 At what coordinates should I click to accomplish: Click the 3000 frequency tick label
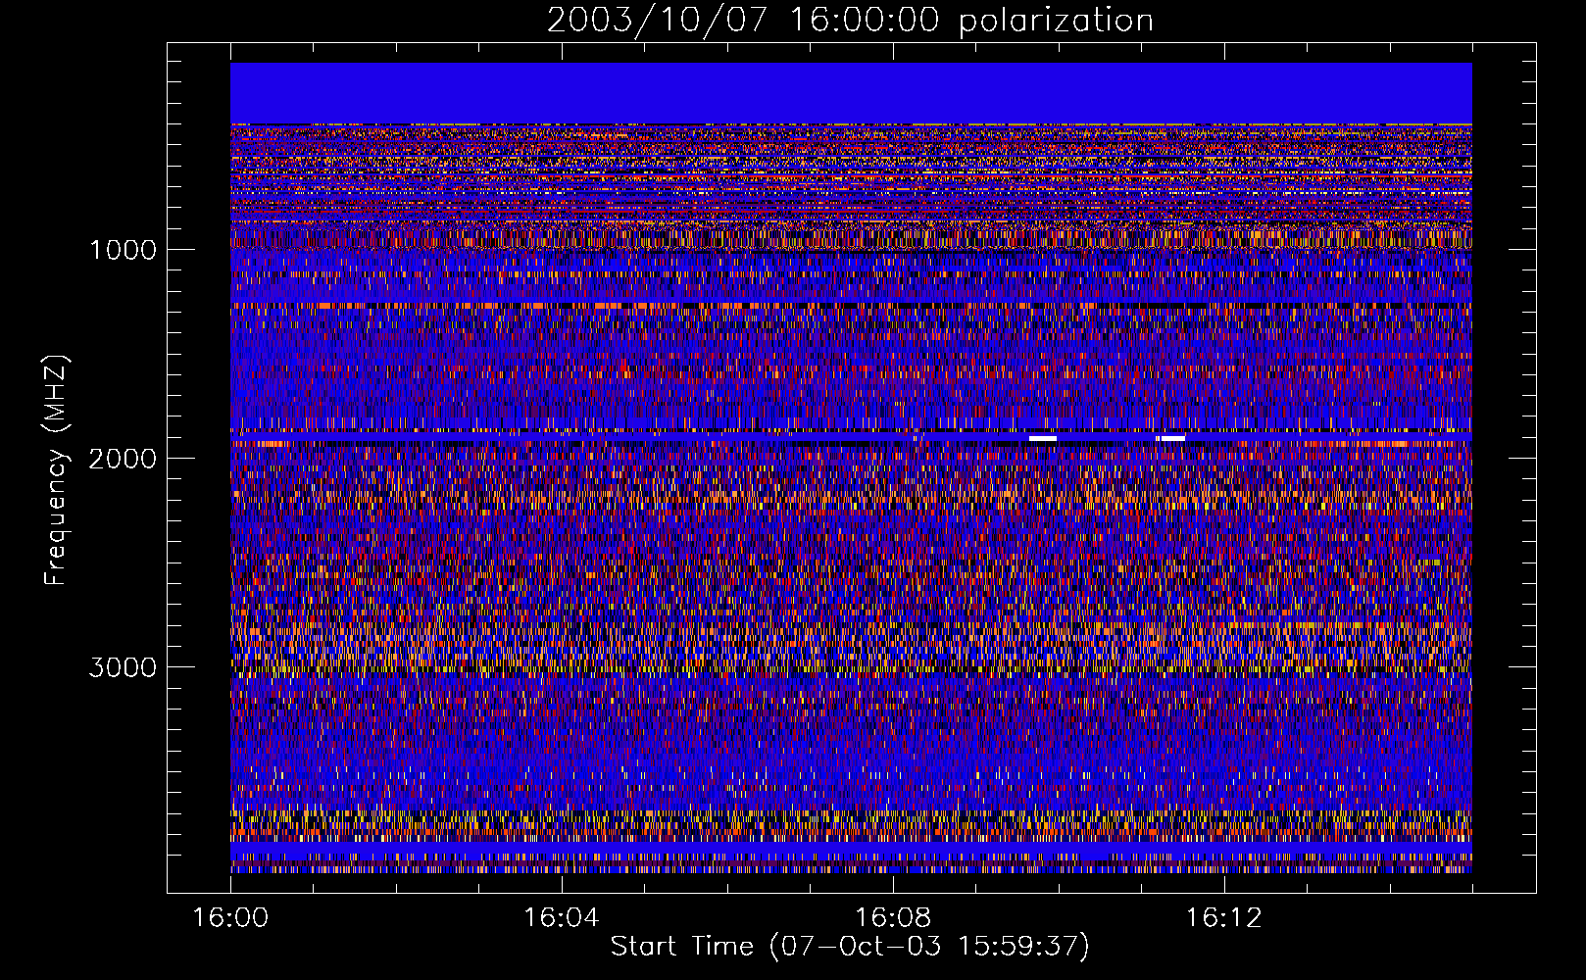[123, 667]
